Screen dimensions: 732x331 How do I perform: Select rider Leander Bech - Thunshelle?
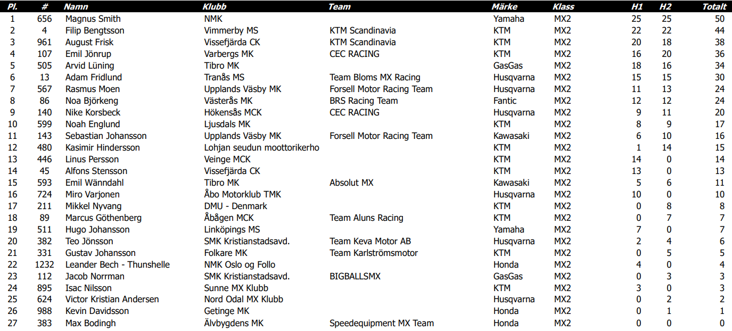coord(118,264)
